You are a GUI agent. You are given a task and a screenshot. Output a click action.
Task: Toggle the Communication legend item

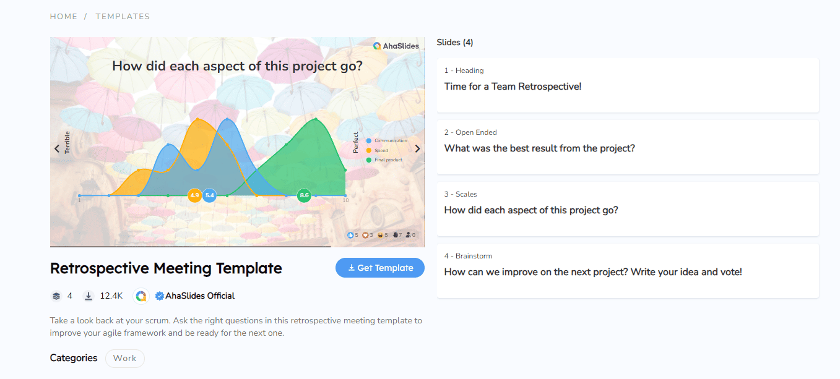pyautogui.click(x=387, y=141)
